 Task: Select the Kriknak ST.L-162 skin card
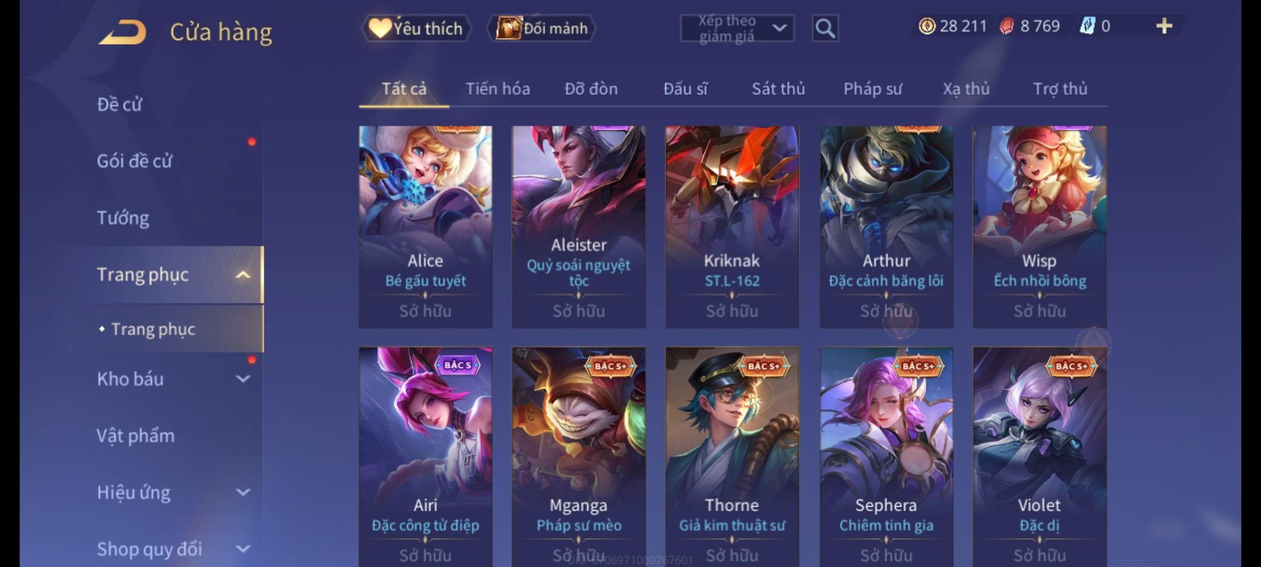[732, 227]
